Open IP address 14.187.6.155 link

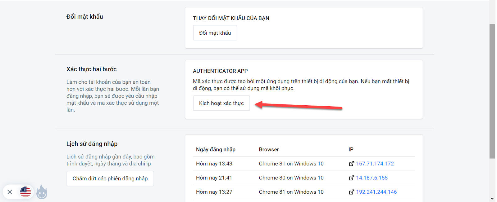[x=372, y=178]
